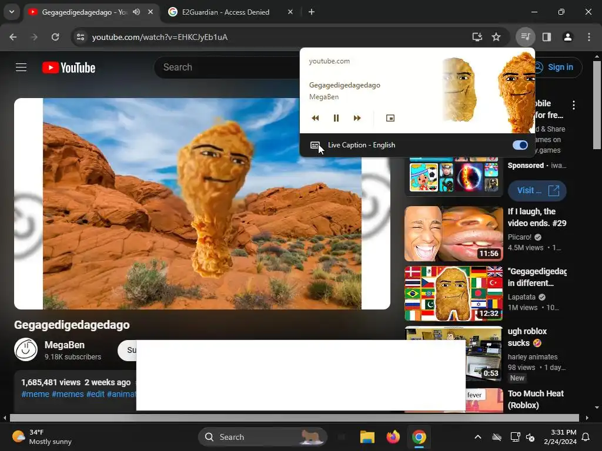Open the Chrome profile icon

click(x=568, y=37)
